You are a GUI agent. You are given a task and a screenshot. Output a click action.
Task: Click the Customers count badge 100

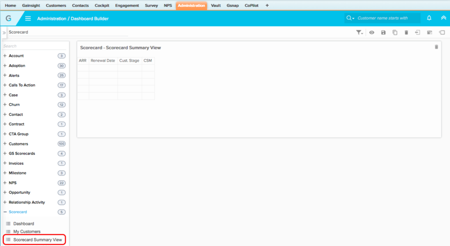[62, 144]
